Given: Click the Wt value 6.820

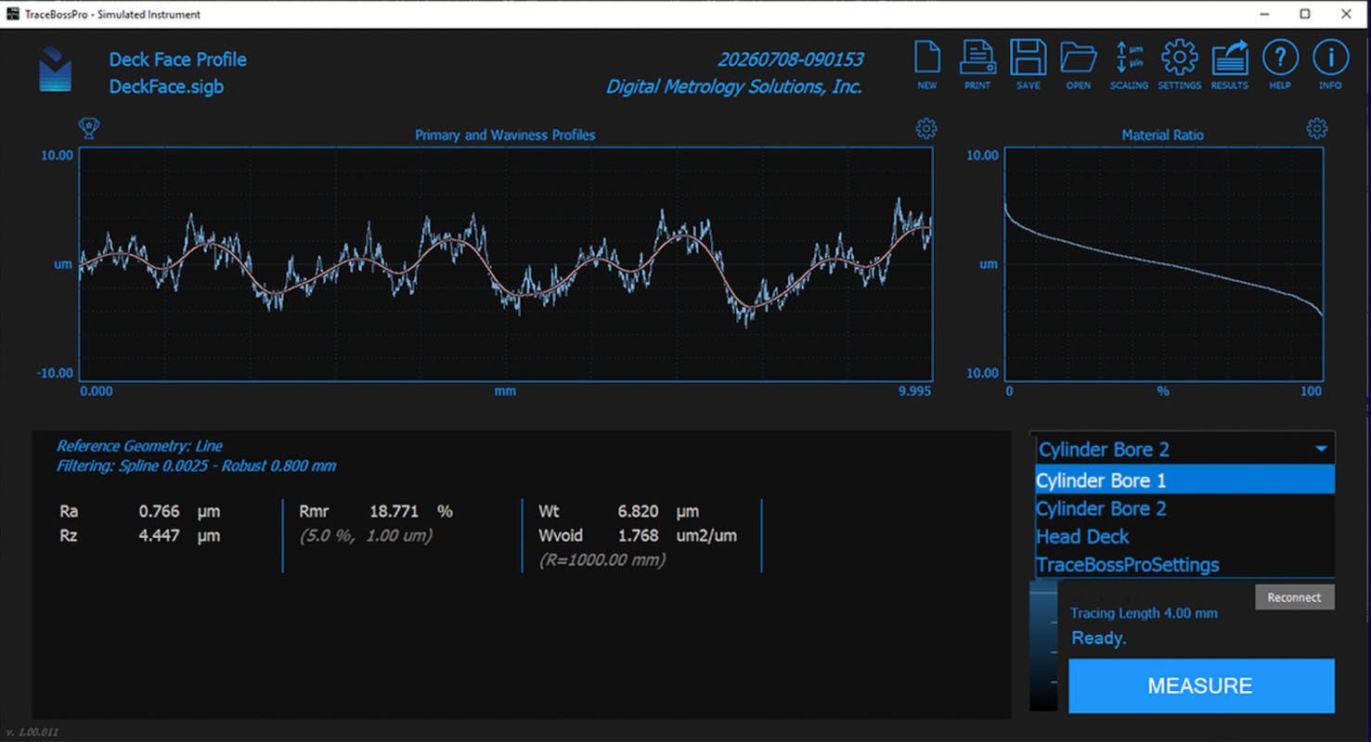Looking at the screenshot, I should (x=638, y=511).
